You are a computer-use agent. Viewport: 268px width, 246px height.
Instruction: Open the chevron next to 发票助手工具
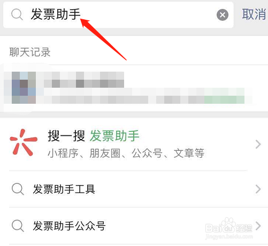point(258,189)
